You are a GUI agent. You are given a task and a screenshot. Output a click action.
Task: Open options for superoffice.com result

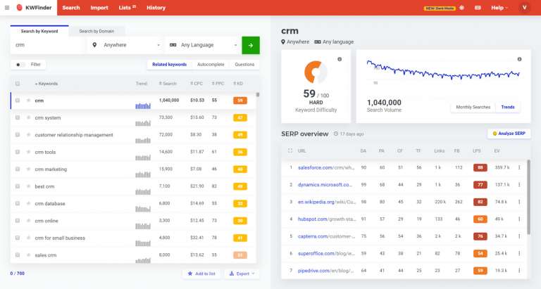pos(519,254)
